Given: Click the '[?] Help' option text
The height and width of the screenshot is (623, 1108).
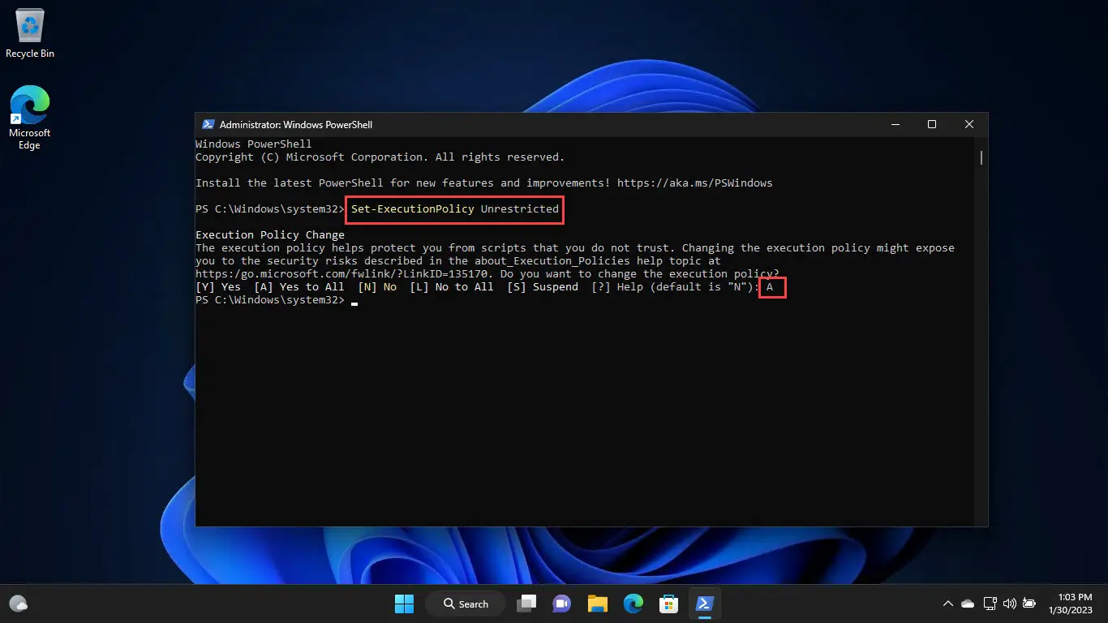Looking at the screenshot, I should [x=617, y=287].
